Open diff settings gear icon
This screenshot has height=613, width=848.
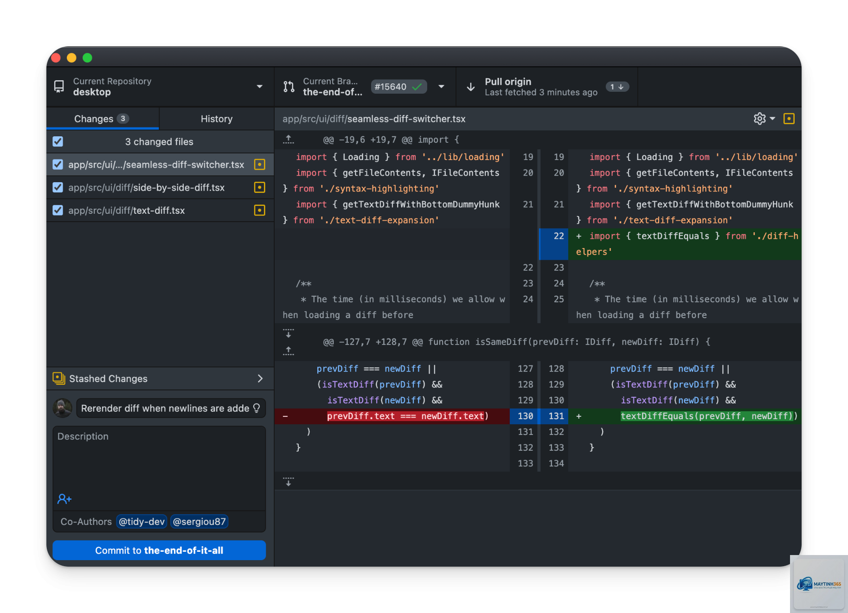pyautogui.click(x=759, y=119)
